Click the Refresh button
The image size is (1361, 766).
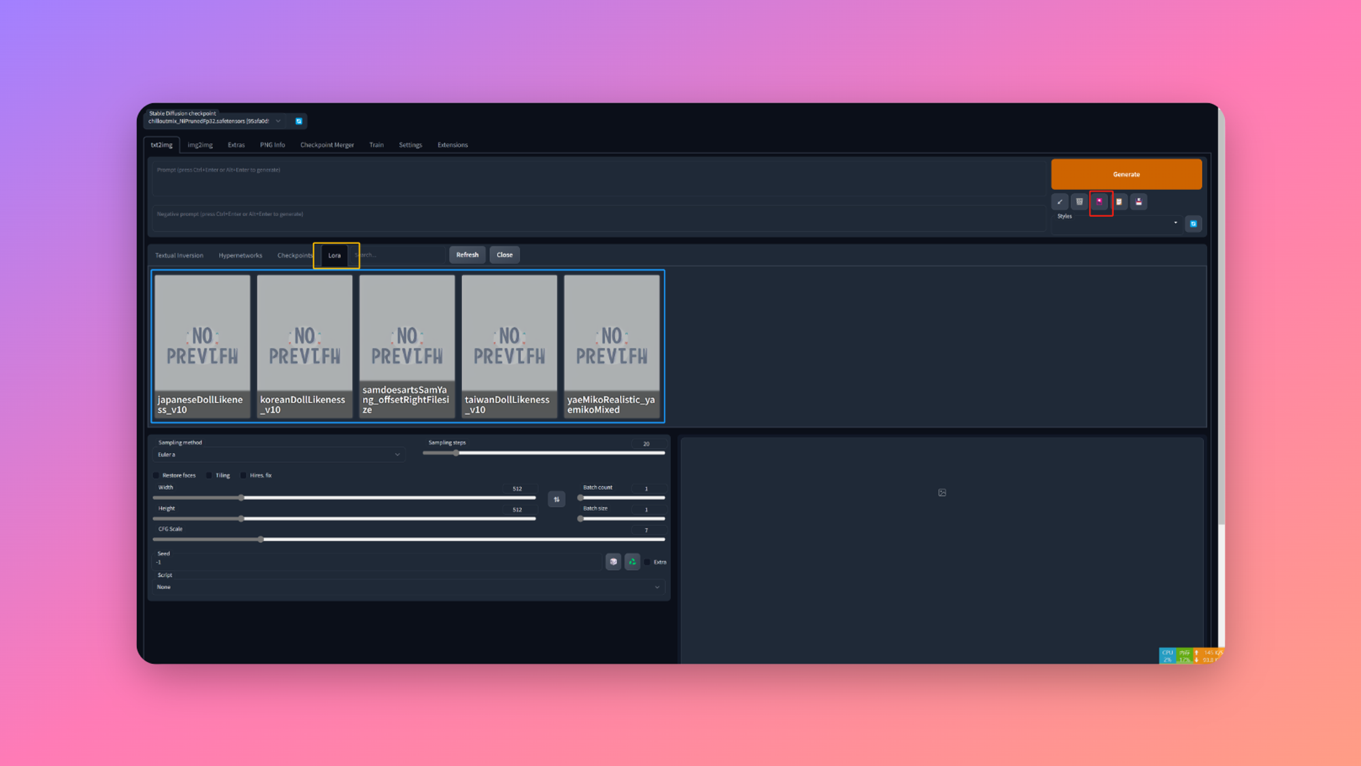pos(467,255)
